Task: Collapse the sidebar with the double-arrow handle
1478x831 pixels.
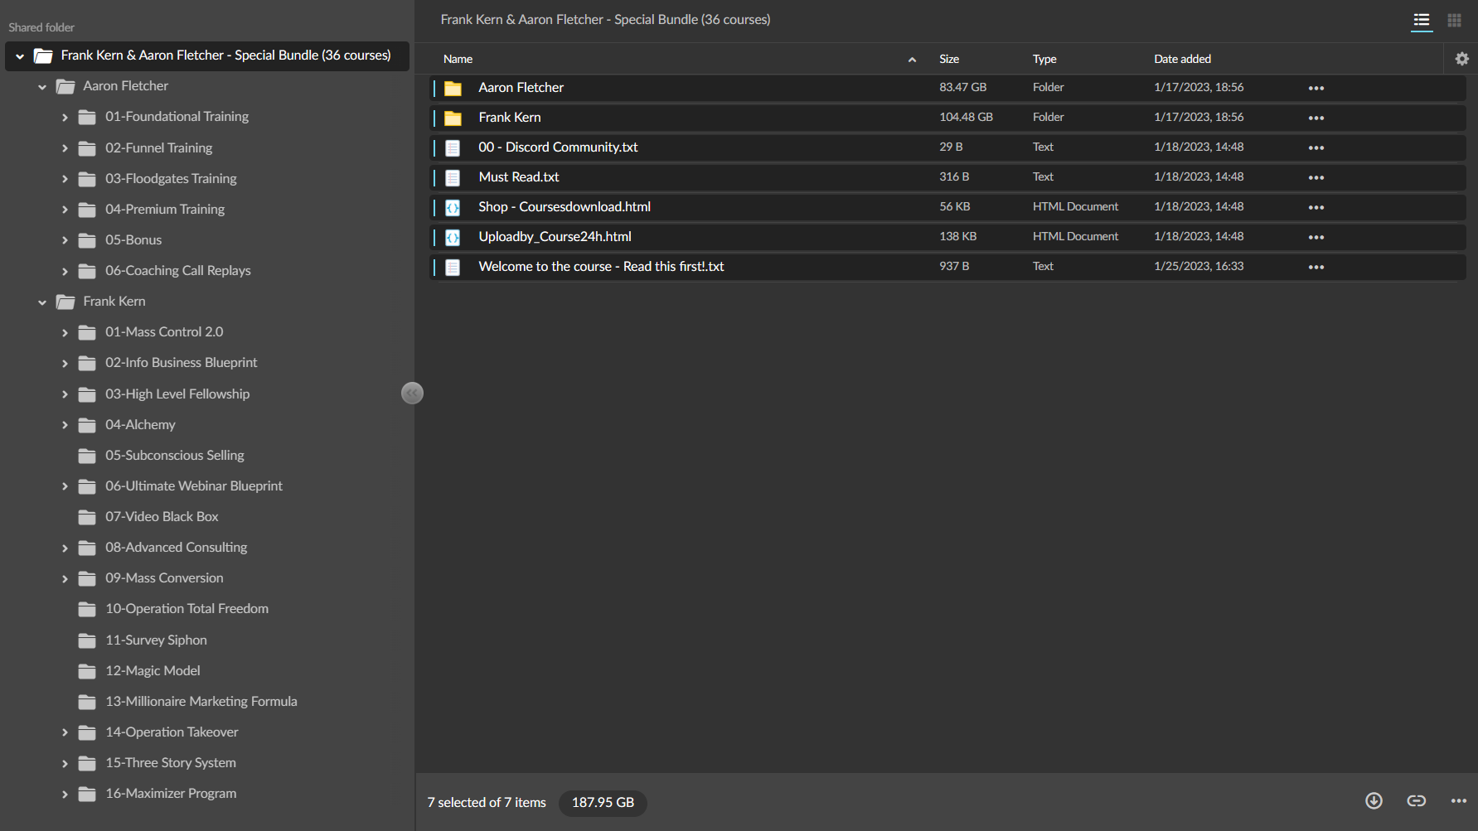Action: tap(412, 393)
